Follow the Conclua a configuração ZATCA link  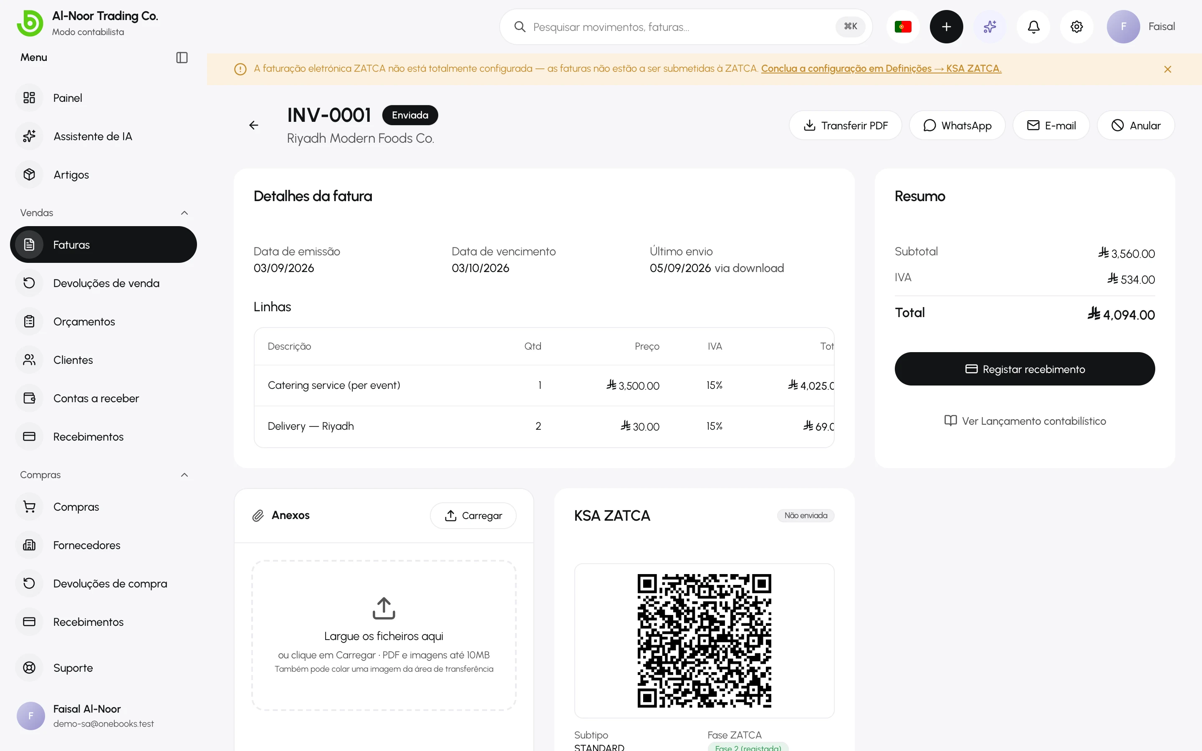[x=881, y=68]
